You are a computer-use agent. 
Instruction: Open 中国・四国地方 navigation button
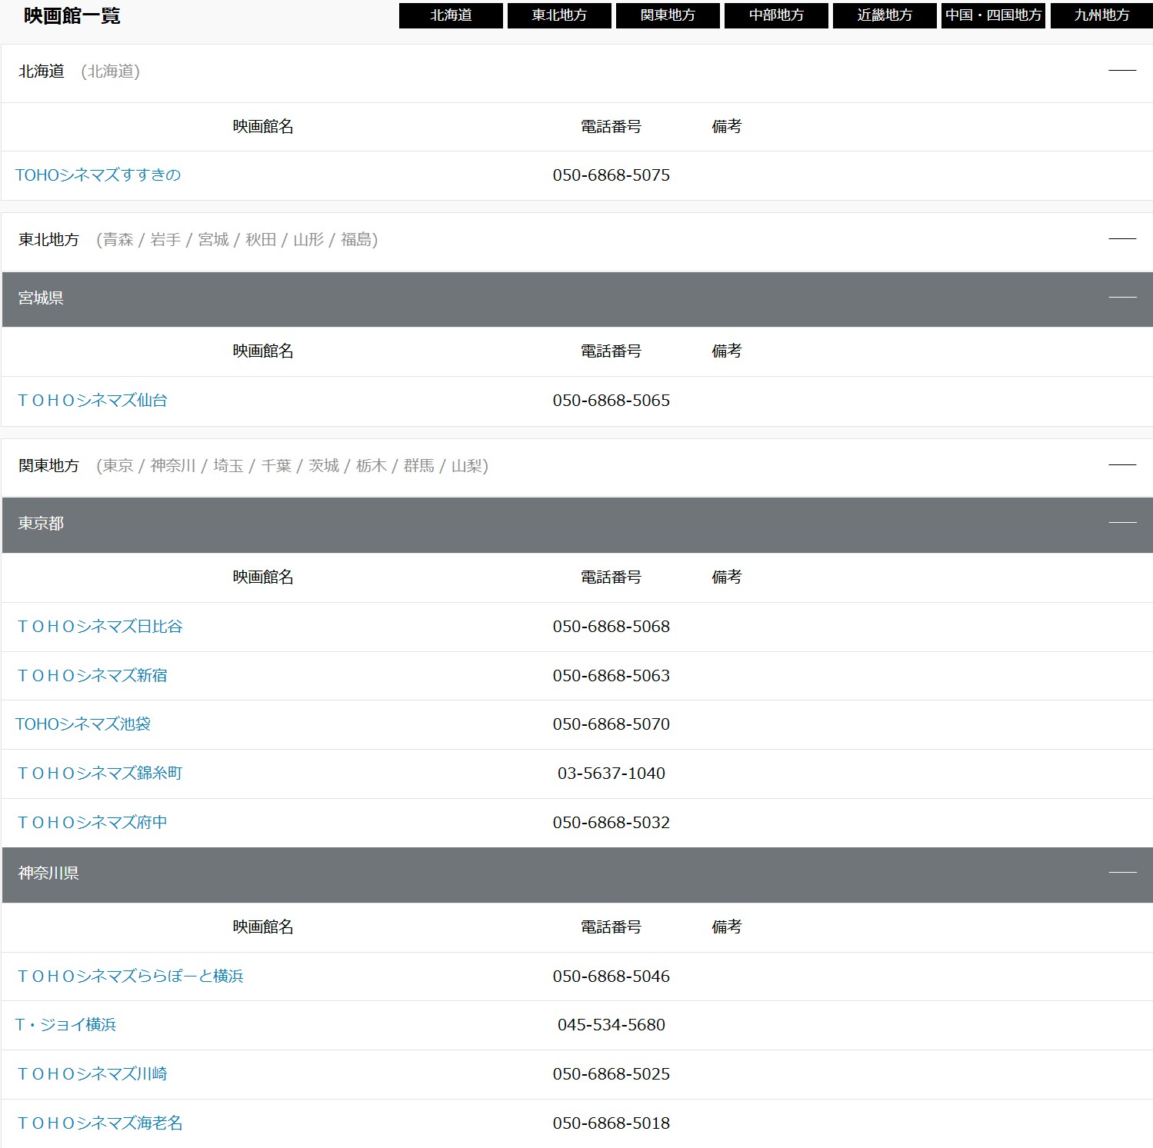993,15
